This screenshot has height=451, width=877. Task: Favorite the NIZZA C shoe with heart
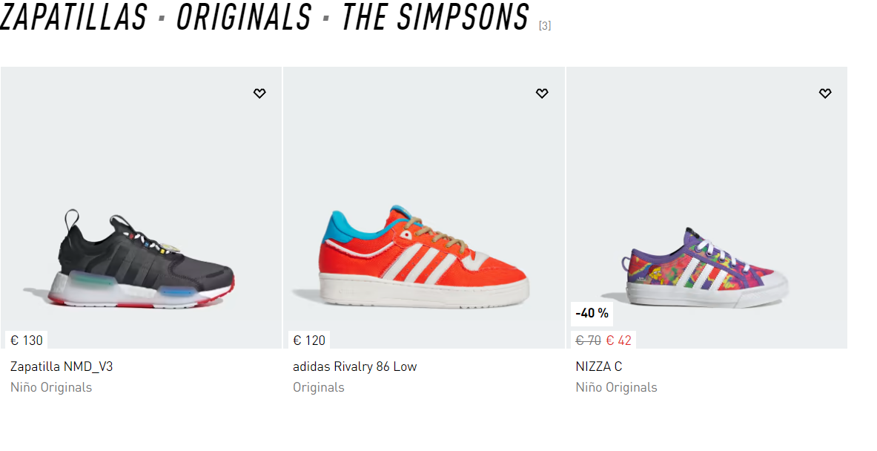(825, 93)
